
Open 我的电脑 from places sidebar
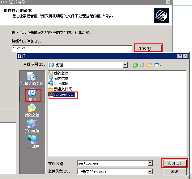click(x=32, y=126)
